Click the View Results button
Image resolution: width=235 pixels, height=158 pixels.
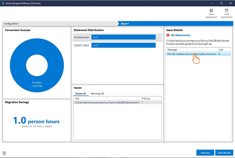tap(224, 153)
